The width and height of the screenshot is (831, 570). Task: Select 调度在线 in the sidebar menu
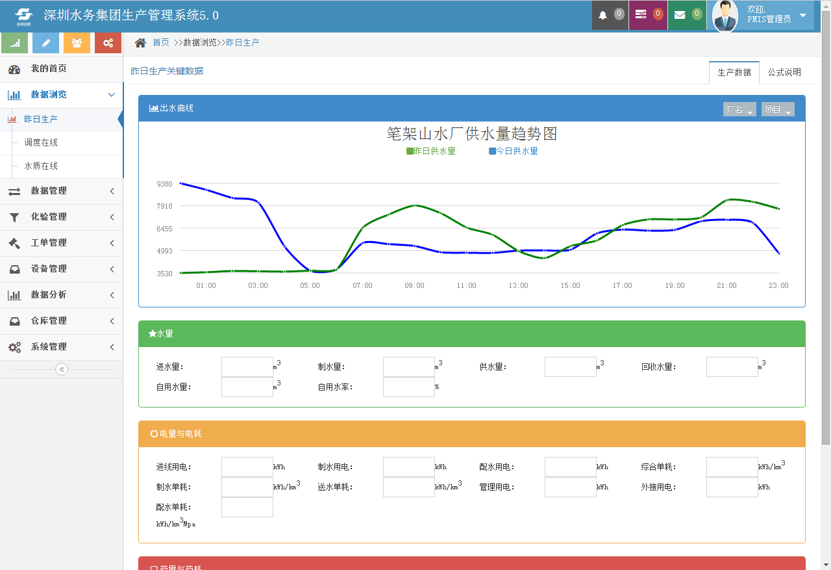pos(40,144)
